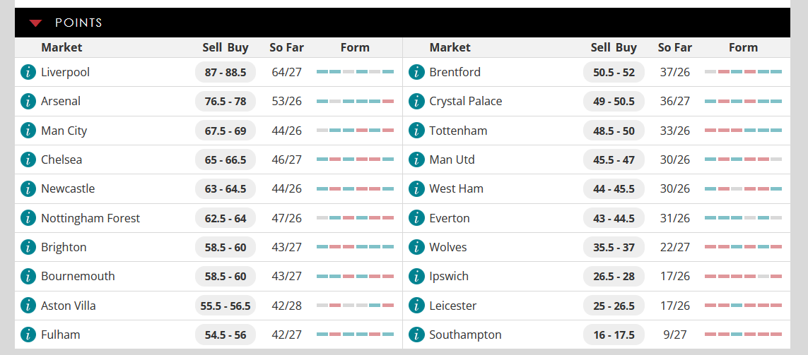Open Nottingham Forest info icon

(28, 218)
